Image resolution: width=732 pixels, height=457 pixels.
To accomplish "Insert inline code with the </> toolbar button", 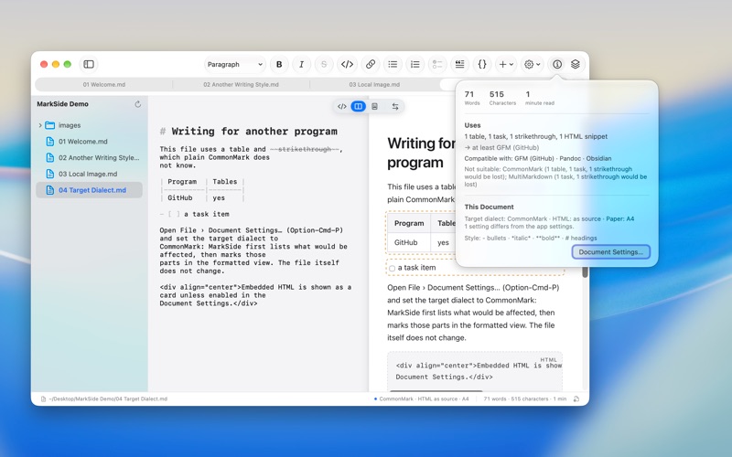I will [347, 64].
